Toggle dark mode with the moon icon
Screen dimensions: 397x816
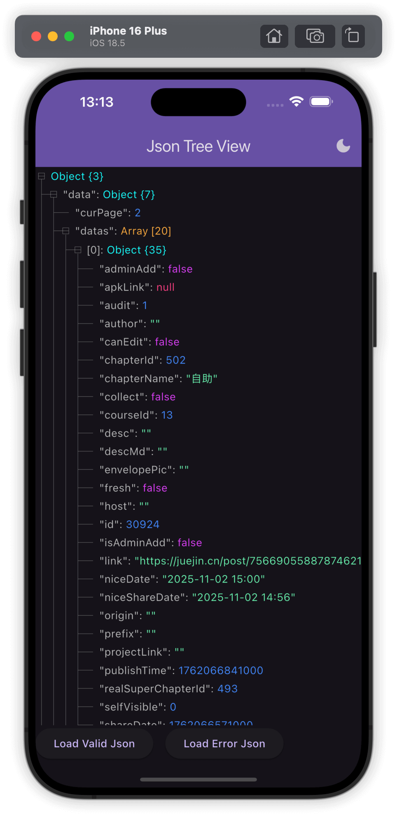click(x=343, y=146)
